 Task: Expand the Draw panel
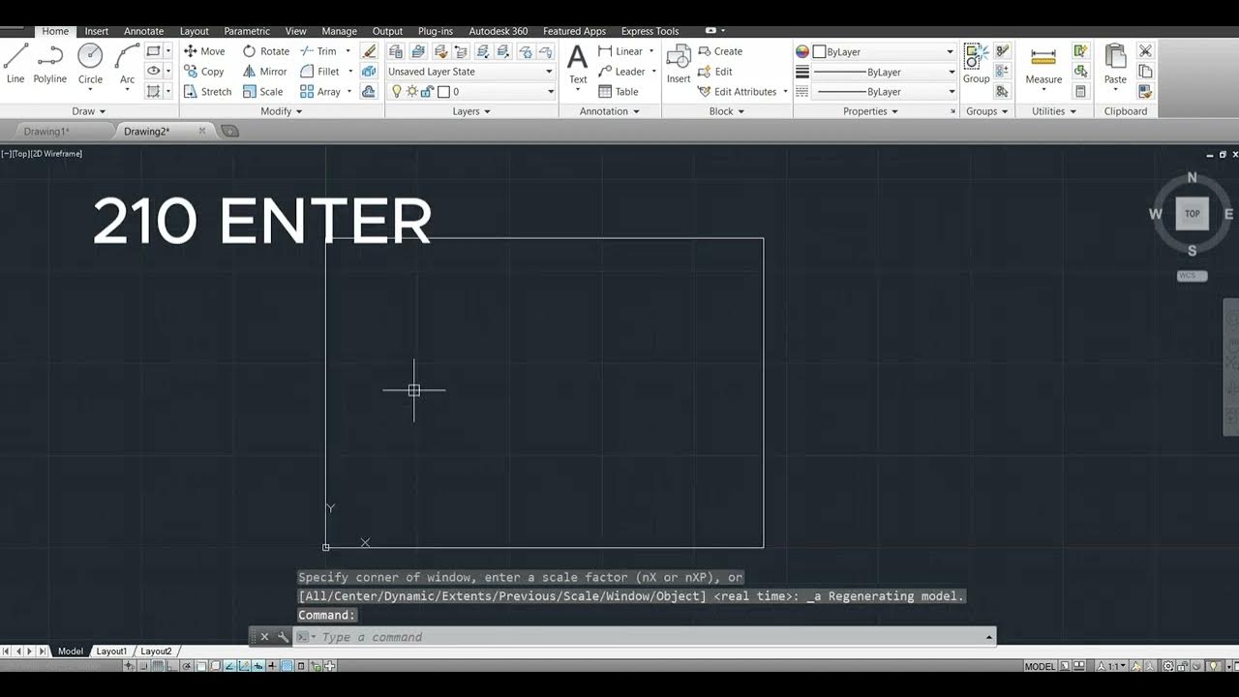tap(90, 111)
